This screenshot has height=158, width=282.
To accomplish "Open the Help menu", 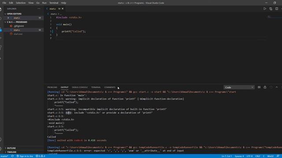I will click(63, 3).
